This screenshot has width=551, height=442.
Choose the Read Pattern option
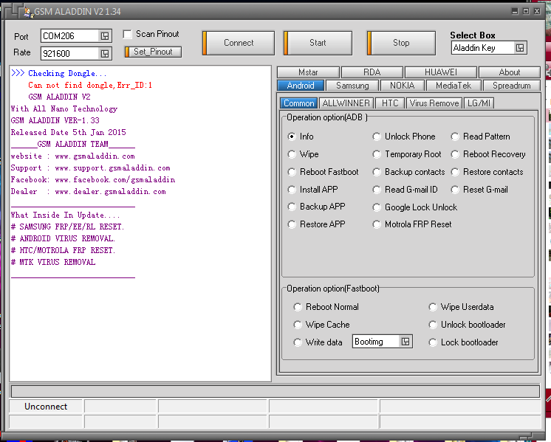pos(480,137)
